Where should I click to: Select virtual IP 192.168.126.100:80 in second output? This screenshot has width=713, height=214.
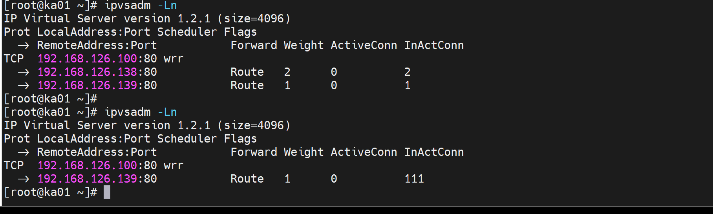(97, 166)
